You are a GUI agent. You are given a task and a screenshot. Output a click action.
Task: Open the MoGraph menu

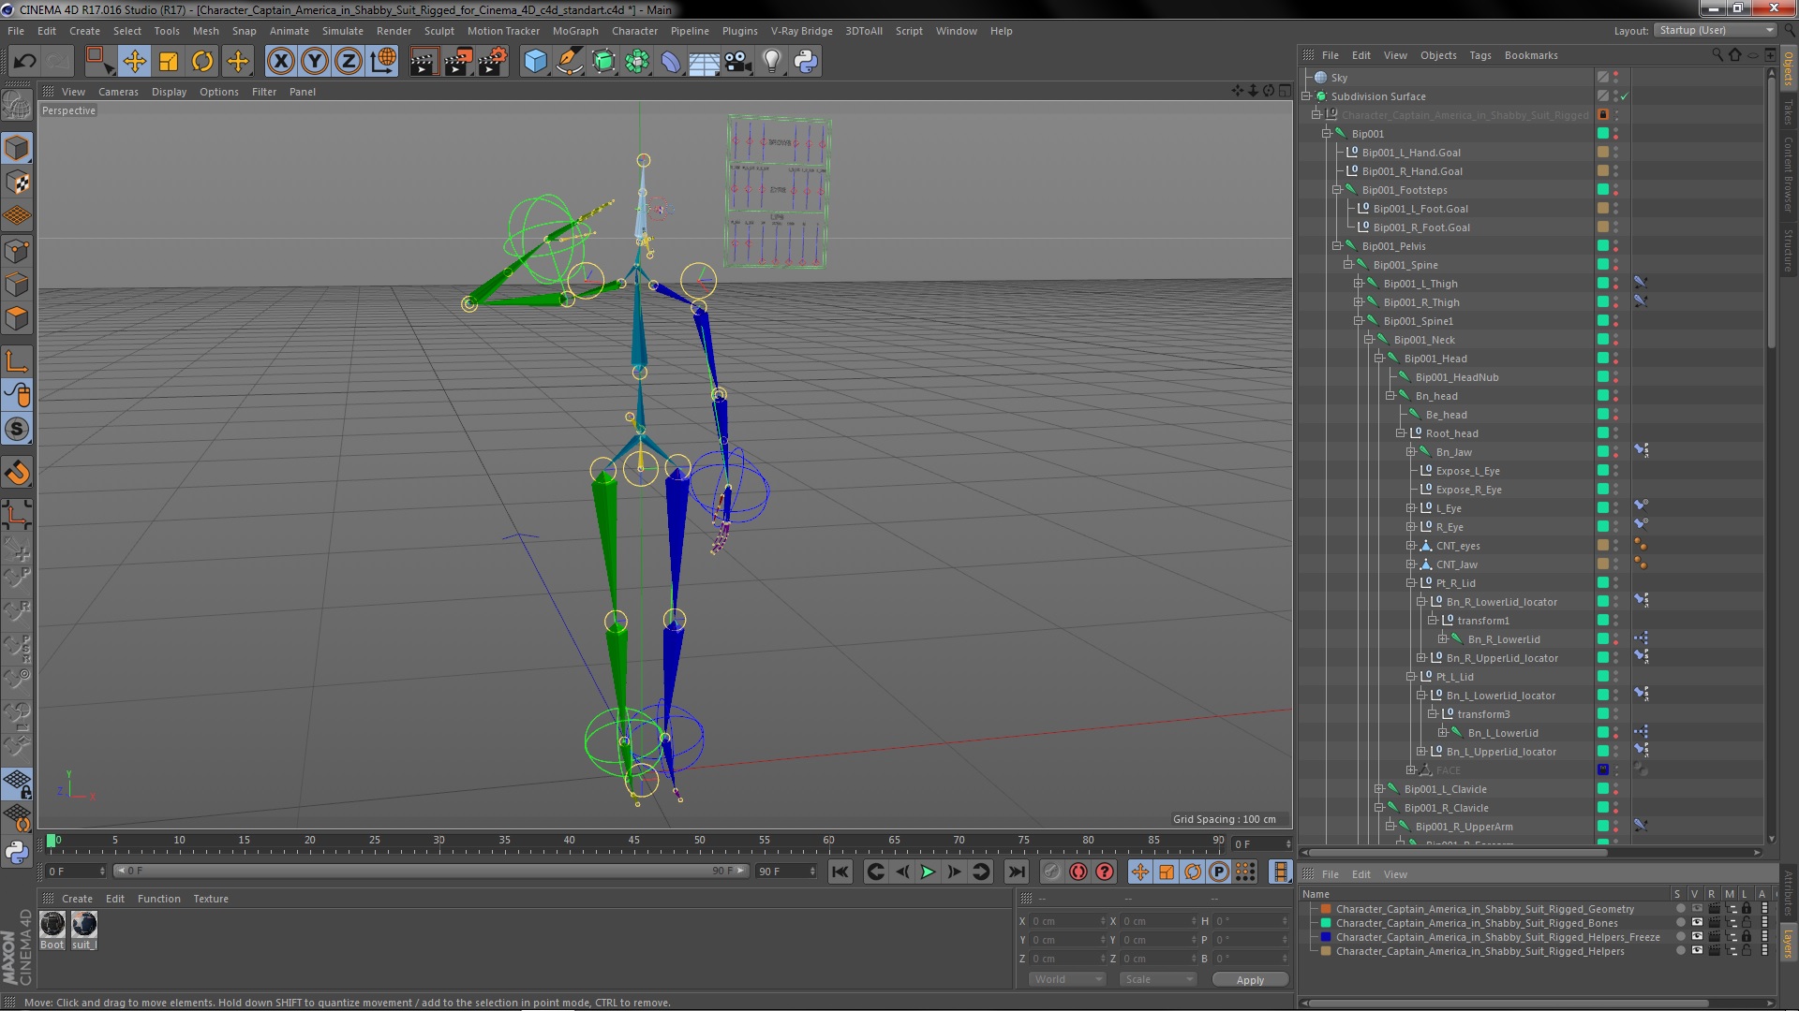(x=575, y=31)
